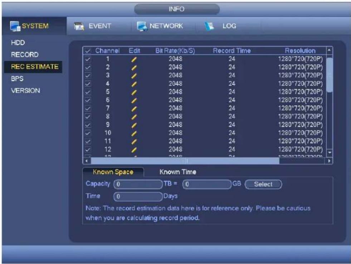This screenshot has height=264, width=351.
Task: Click the Capacity TB input field
Action: tap(138, 184)
